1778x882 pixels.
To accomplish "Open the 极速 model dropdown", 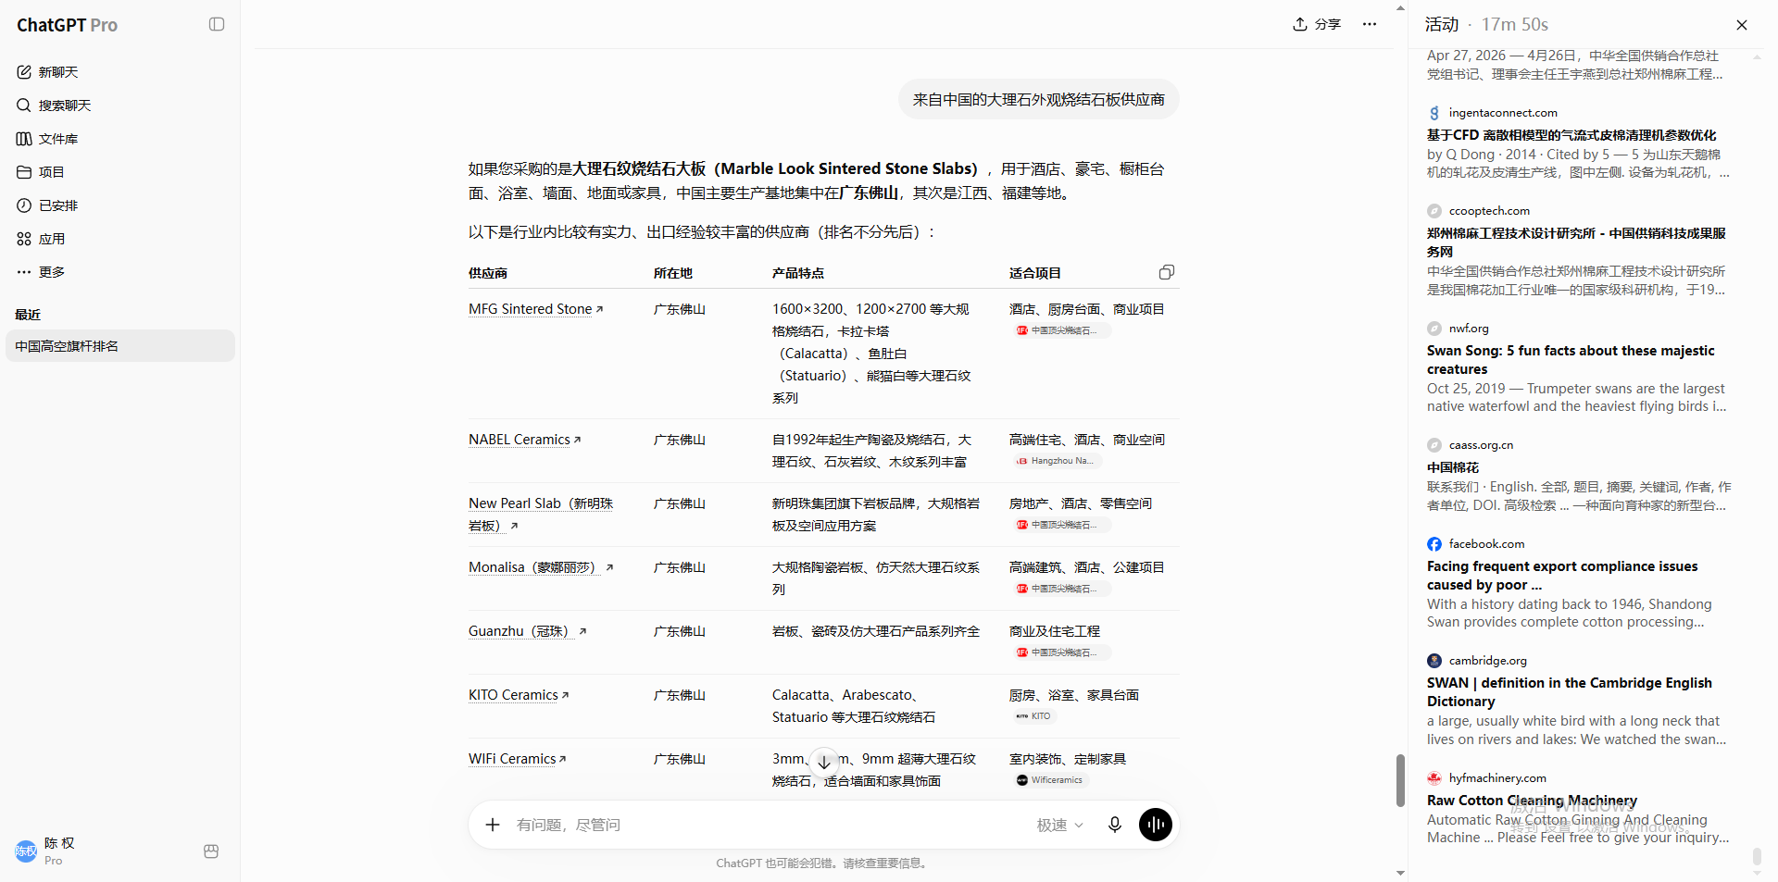I will [x=1059, y=825].
